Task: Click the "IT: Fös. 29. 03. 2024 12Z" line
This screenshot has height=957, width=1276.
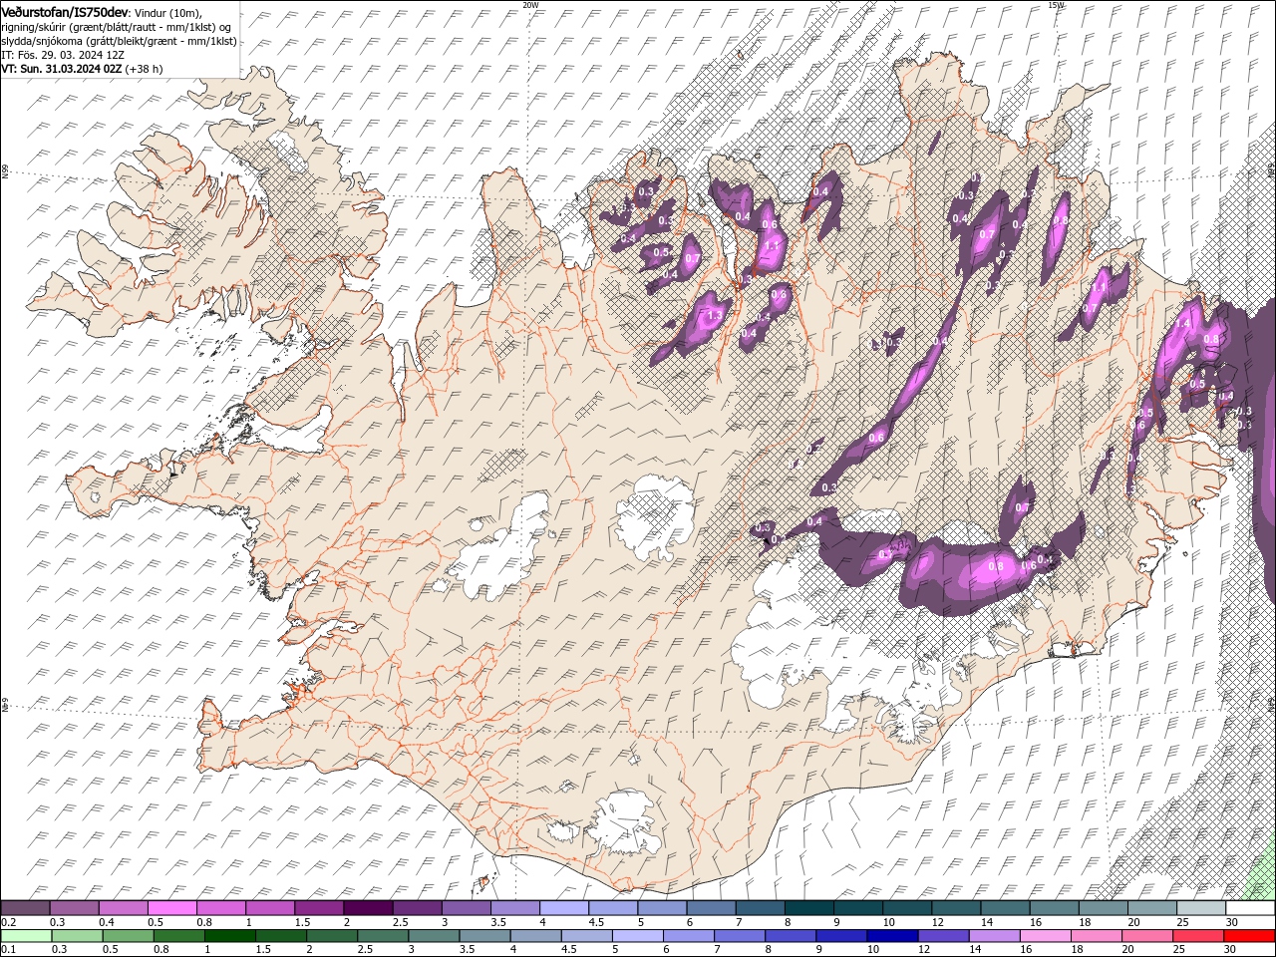Action: point(63,55)
